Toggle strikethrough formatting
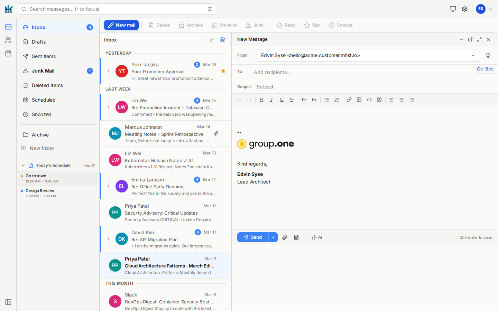 click(292, 100)
